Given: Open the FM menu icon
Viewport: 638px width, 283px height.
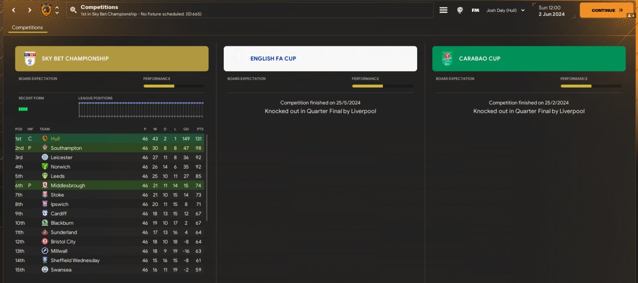Looking at the screenshot, I should point(476,10).
